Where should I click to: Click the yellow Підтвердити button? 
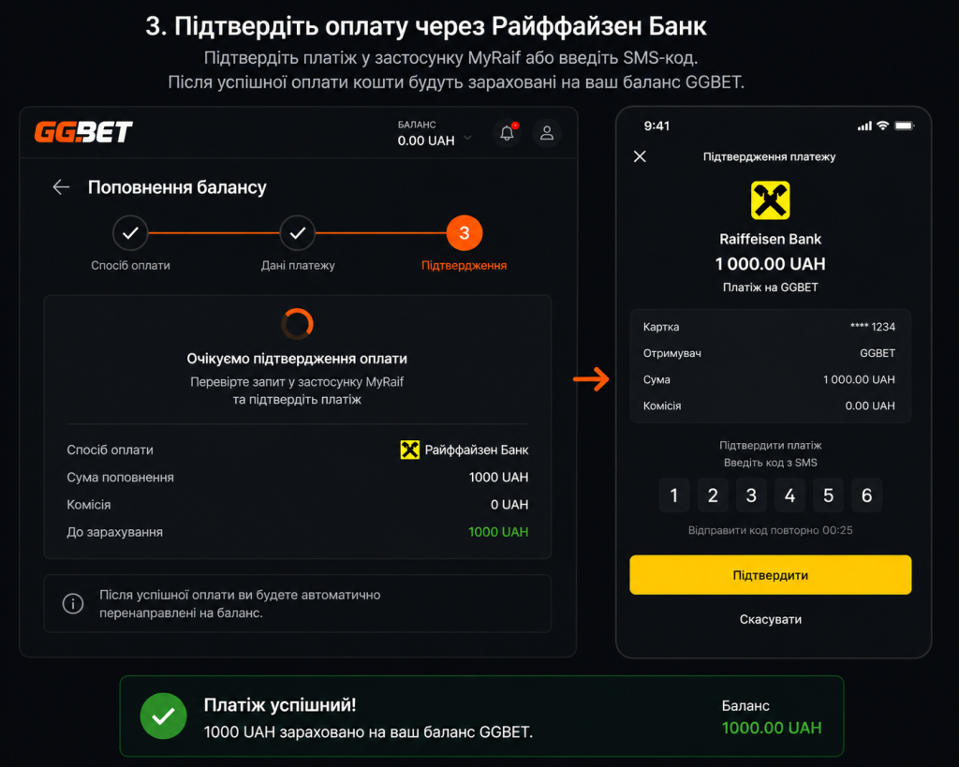point(770,575)
